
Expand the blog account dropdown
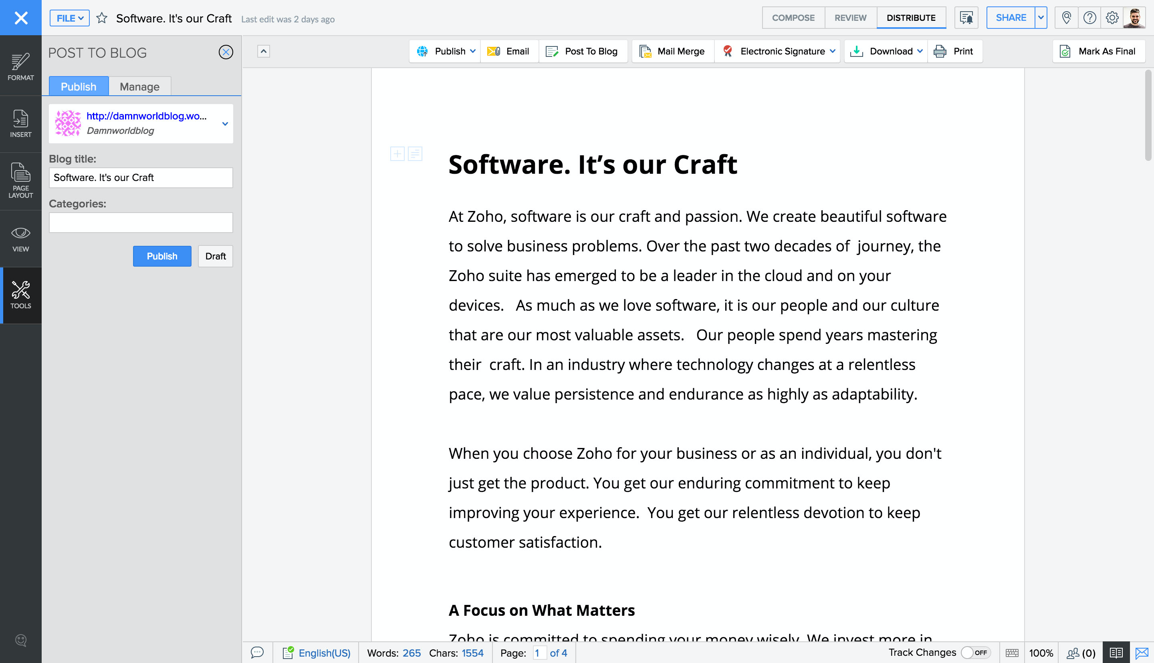tap(225, 123)
